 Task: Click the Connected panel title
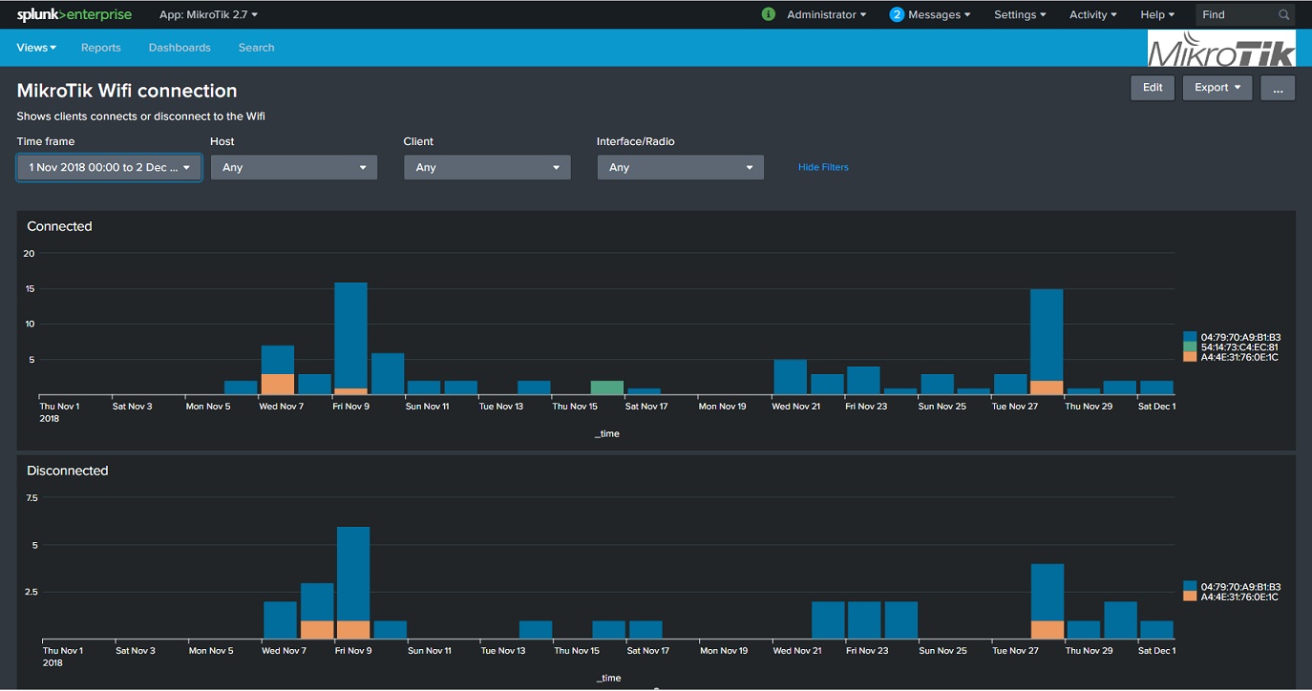[x=59, y=226]
